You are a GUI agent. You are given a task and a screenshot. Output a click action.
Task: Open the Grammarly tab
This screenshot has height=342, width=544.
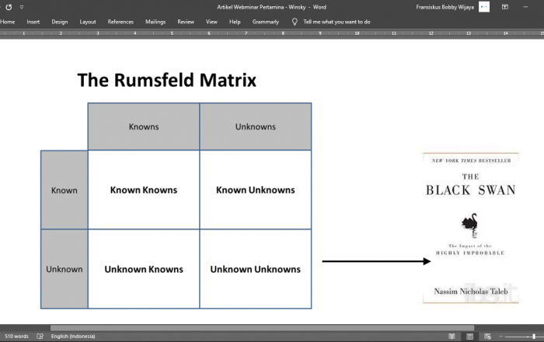(x=266, y=22)
